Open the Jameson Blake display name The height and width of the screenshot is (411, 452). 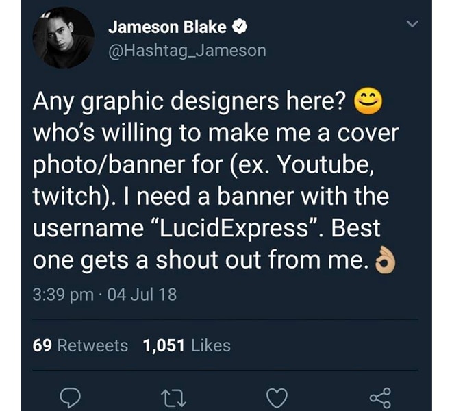coord(167,27)
